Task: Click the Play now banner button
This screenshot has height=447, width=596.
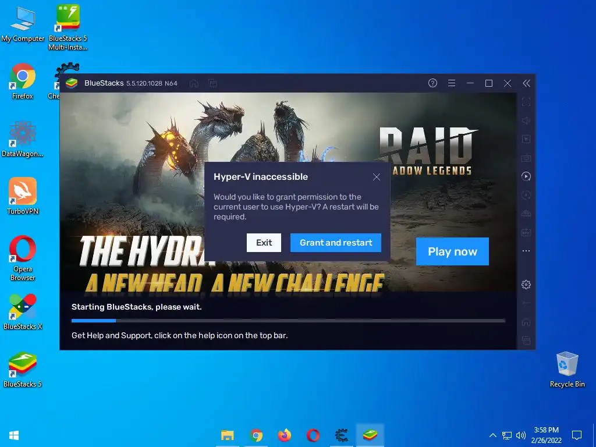Action: (452, 251)
